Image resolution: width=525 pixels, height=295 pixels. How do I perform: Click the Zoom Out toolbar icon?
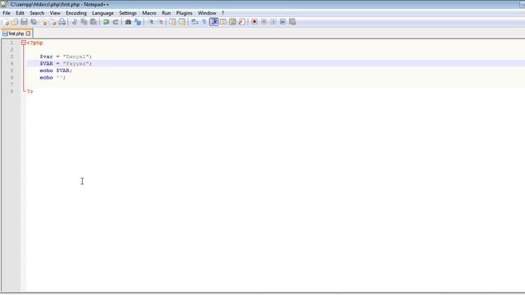(x=161, y=22)
